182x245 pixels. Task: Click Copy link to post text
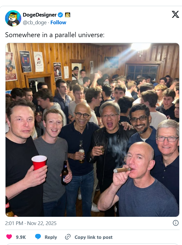click(93, 237)
